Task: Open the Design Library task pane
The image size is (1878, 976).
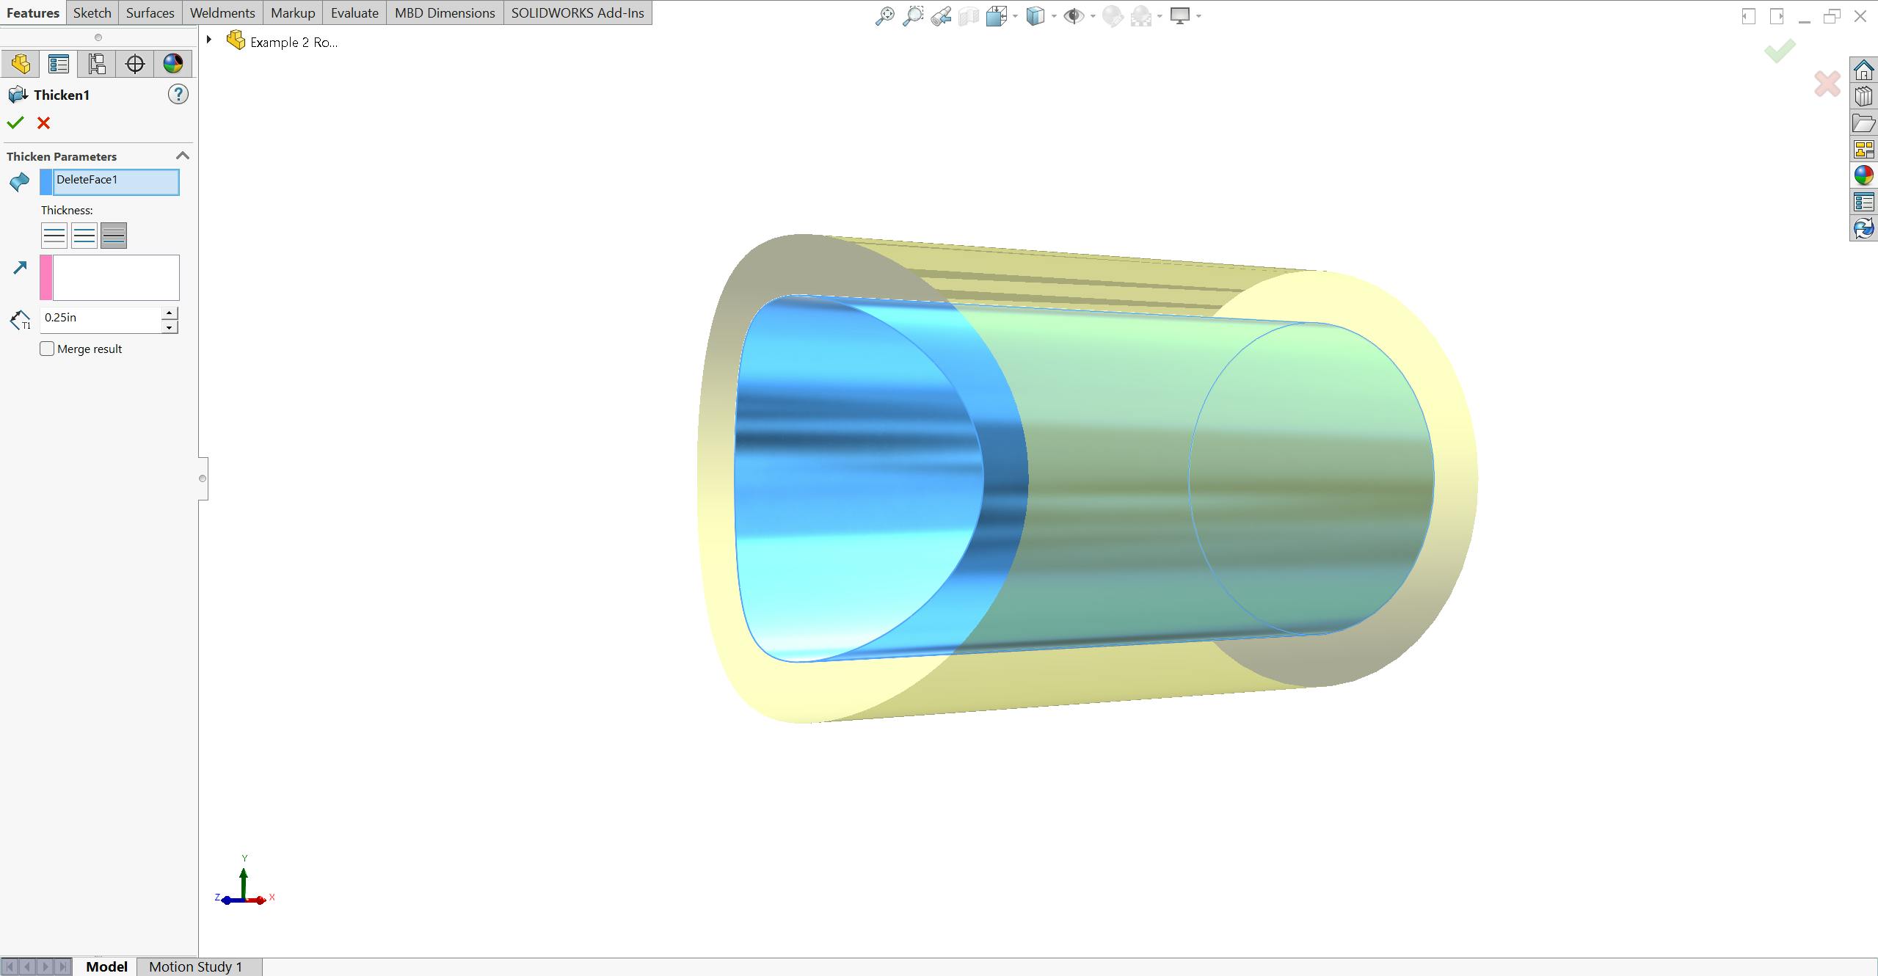Action: tap(1863, 95)
